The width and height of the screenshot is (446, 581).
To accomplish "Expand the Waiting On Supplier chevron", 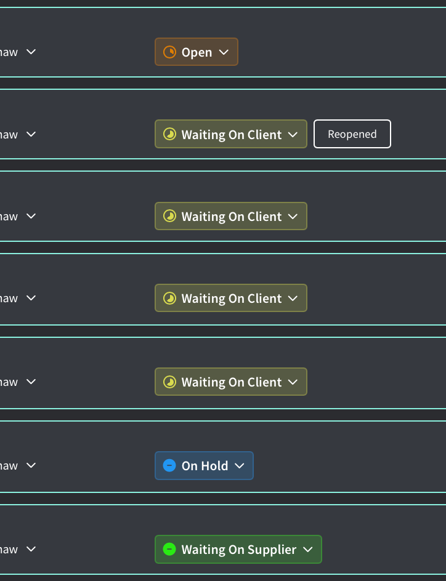I will click(308, 550).
